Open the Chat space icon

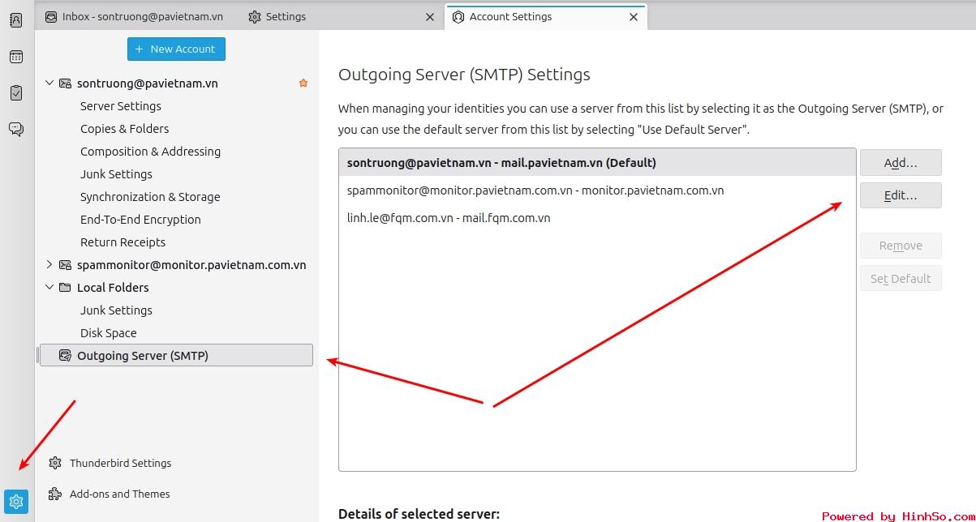tap(15, 129)
